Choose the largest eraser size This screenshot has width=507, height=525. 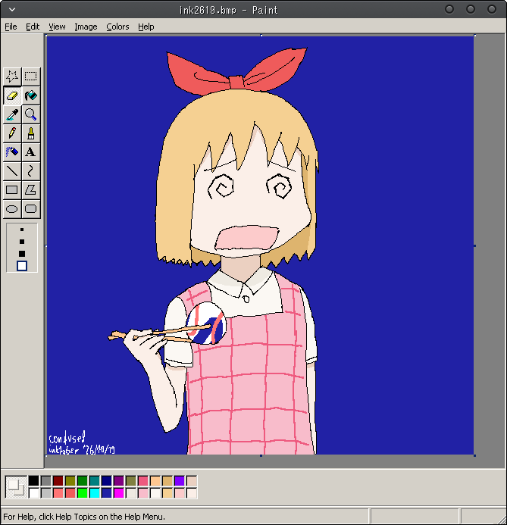[22, 266]
